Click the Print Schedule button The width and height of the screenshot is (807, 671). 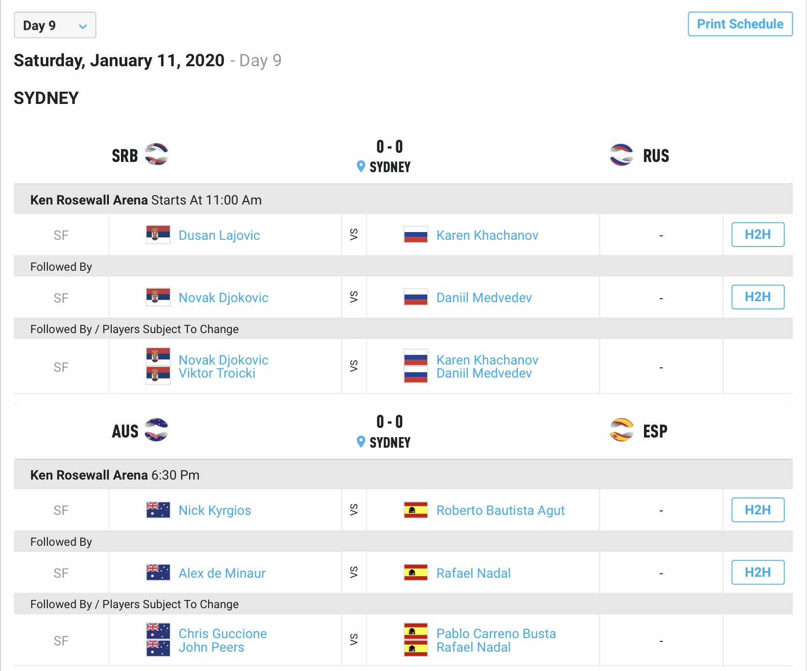click(740, 24)
